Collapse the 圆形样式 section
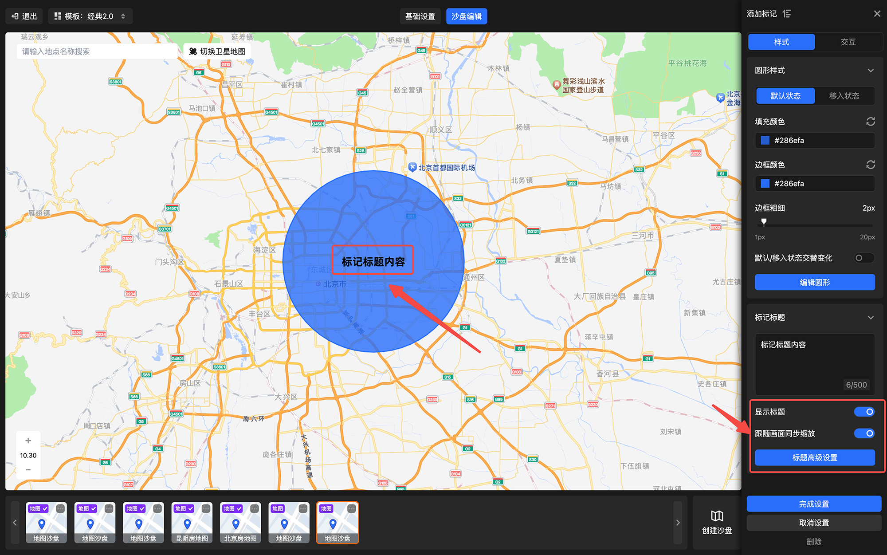Viewport: 887px width, 555px height. pos(871,71)
